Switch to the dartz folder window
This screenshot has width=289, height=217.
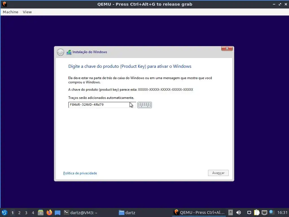127,212
